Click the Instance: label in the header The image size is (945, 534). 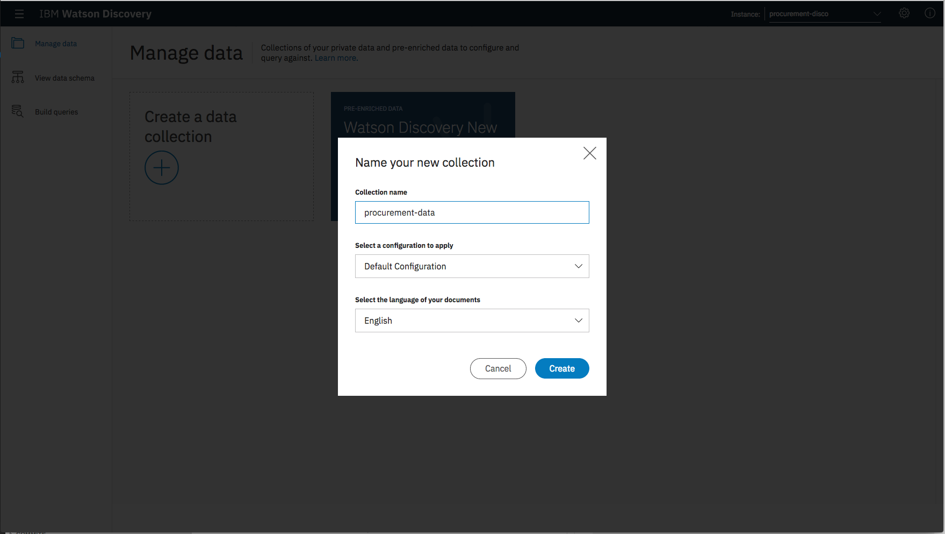tap(745, 14)
